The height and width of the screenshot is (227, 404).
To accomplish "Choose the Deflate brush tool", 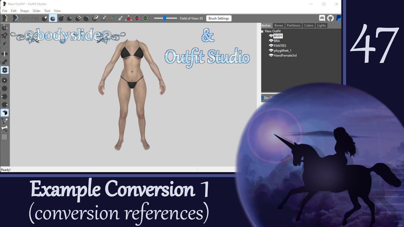I will click(x=69, y=18).
